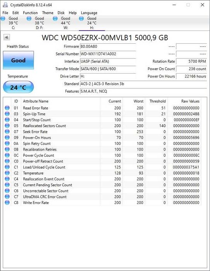The width and height of the screenshot is (210, 271).
Task: Click raw value 000000000059
Action: [x=186, y=161]
